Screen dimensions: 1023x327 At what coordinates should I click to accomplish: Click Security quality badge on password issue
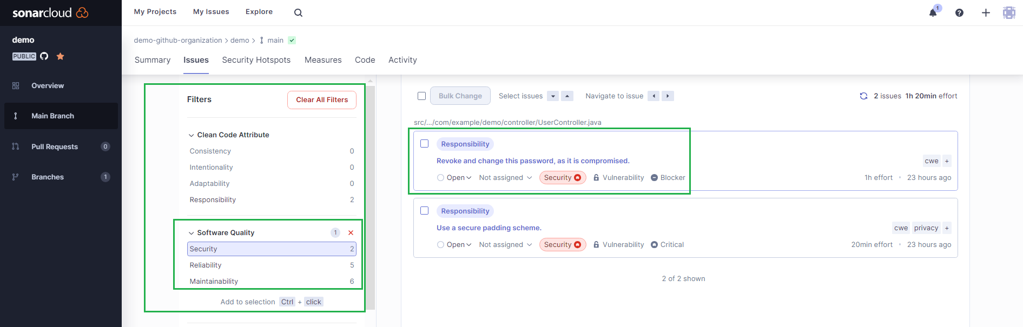pyautogui.click(x=563, y=178)
